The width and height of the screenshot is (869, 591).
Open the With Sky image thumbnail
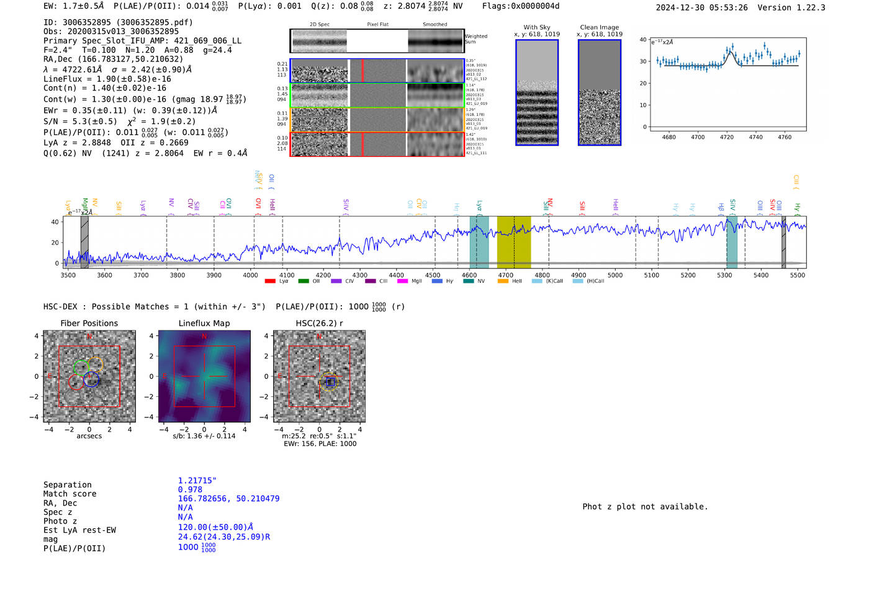(537, 92)
